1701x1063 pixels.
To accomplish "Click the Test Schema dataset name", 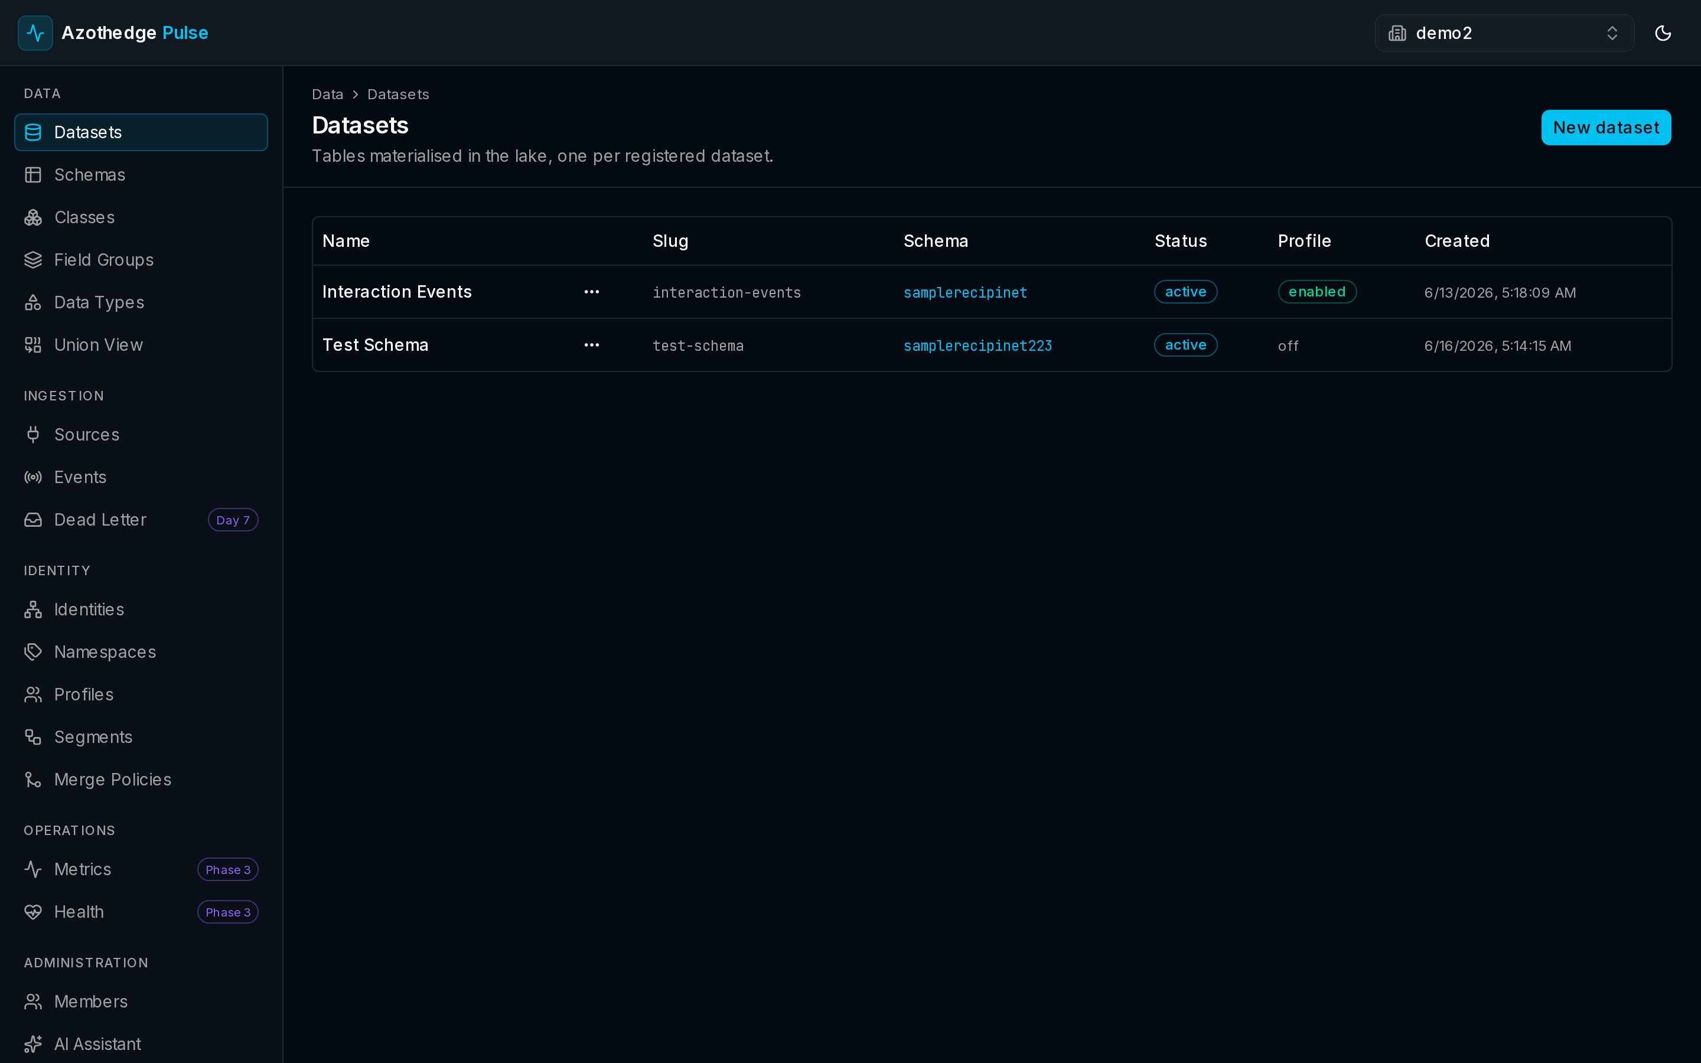I will click(376, 345).
